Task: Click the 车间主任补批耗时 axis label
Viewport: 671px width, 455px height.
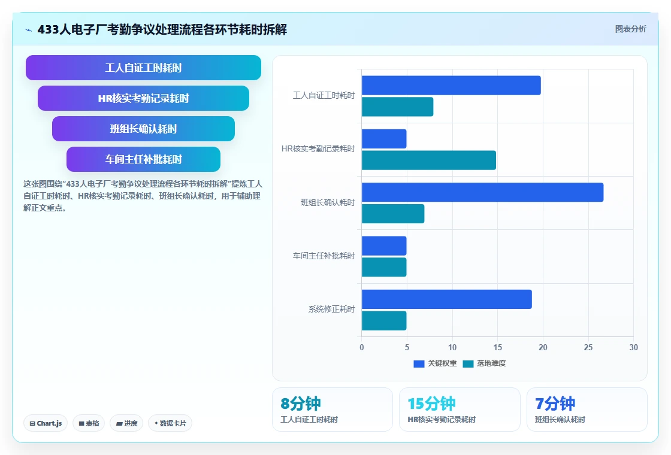Action: tap(324, 256)
